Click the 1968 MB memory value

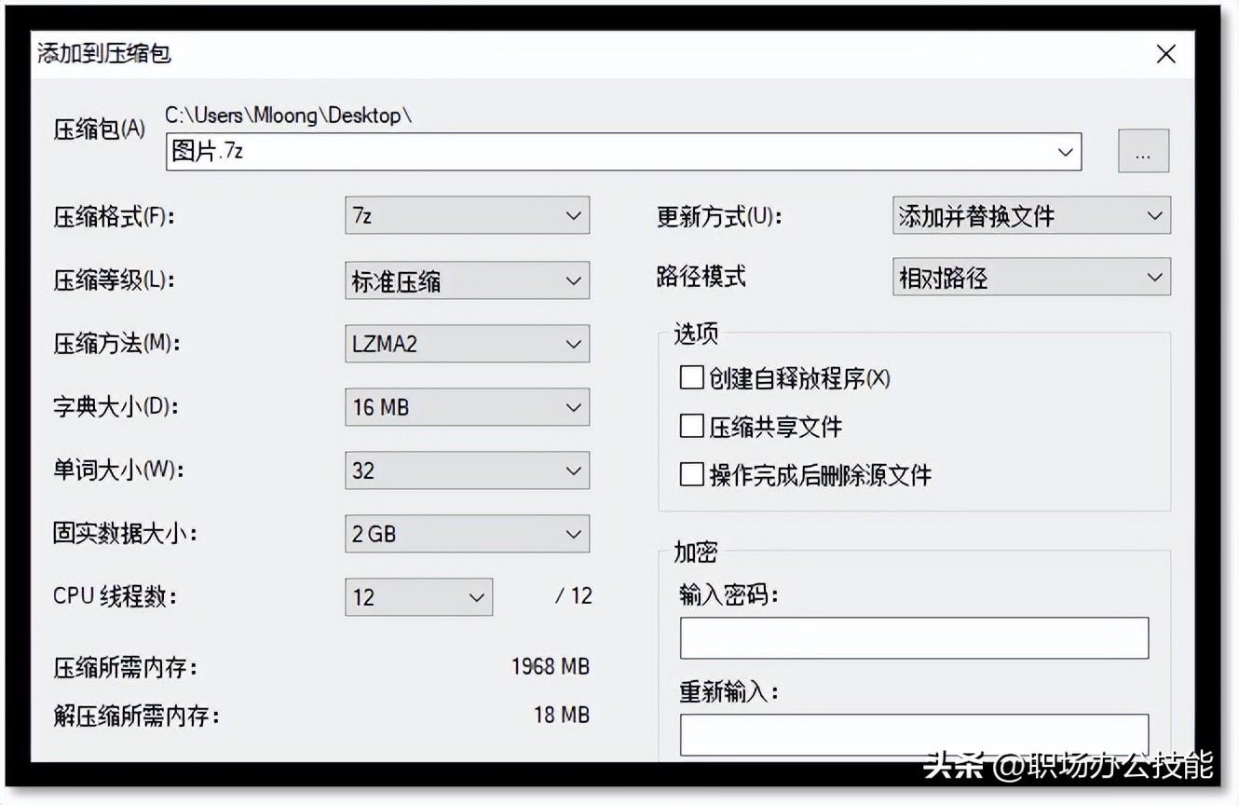550,666
